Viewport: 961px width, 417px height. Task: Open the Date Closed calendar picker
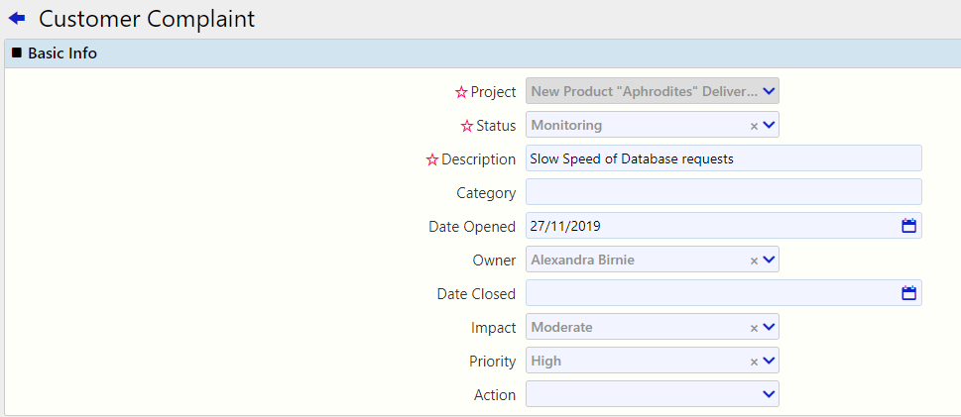click(908, 293)
